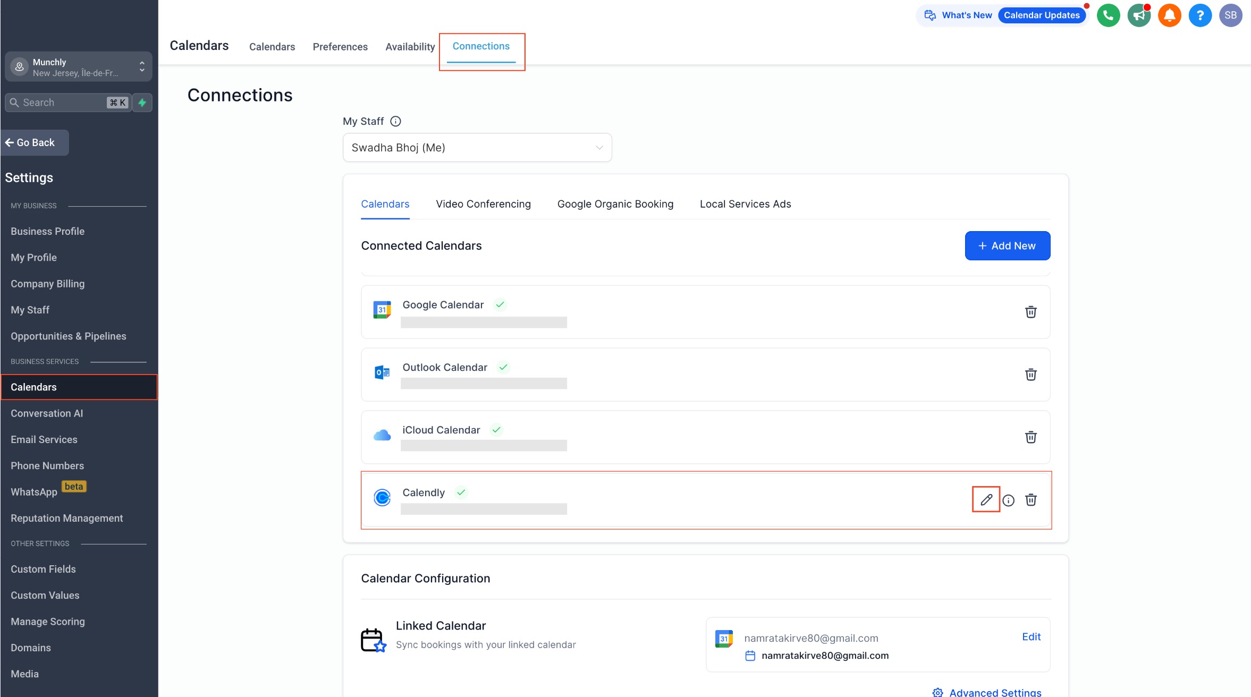Switch to the Video Conferencing tab

(483, 204)
